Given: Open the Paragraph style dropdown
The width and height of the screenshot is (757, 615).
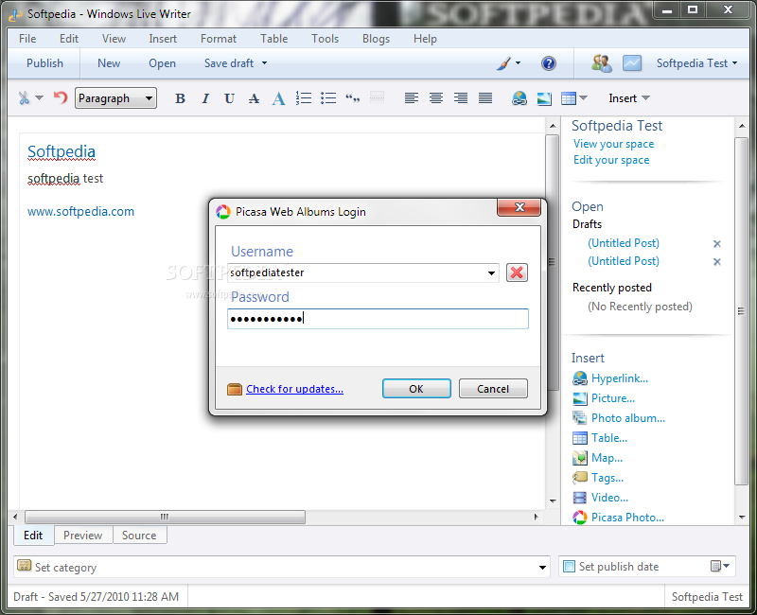Looking at the screenshot, I should pyautogui.click(x=115, y=98).
